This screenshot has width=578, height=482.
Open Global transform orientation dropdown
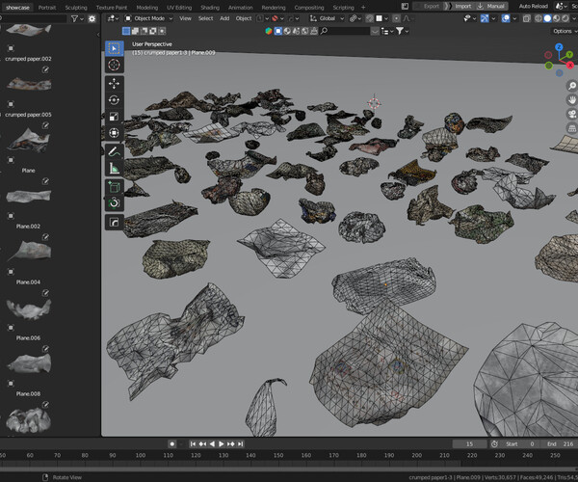(x=327, y=18)
